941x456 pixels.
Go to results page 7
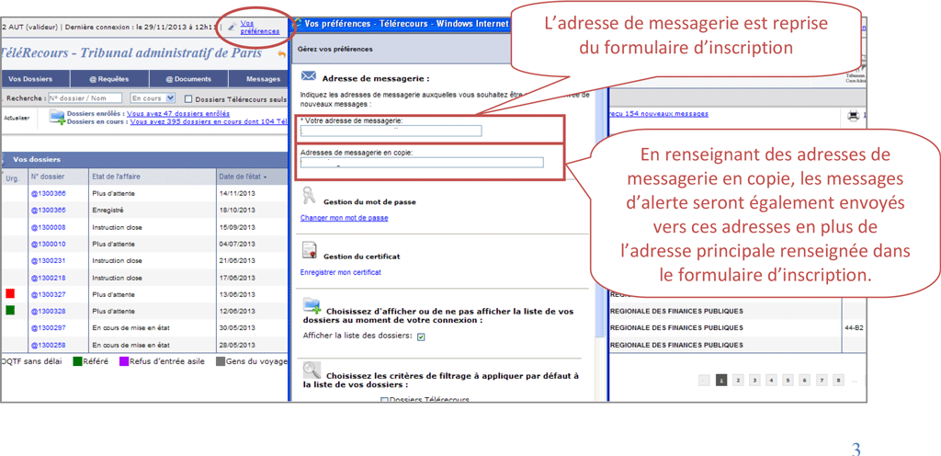[822, 380]
